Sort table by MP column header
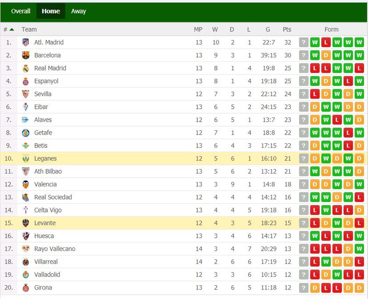 (x=198, y=29)
